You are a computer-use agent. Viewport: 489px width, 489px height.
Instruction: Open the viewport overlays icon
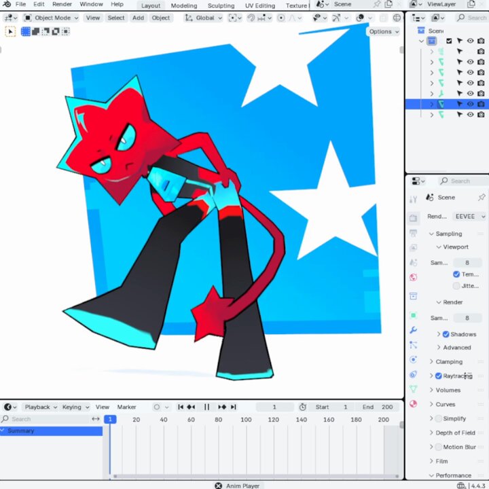(360, 18)
